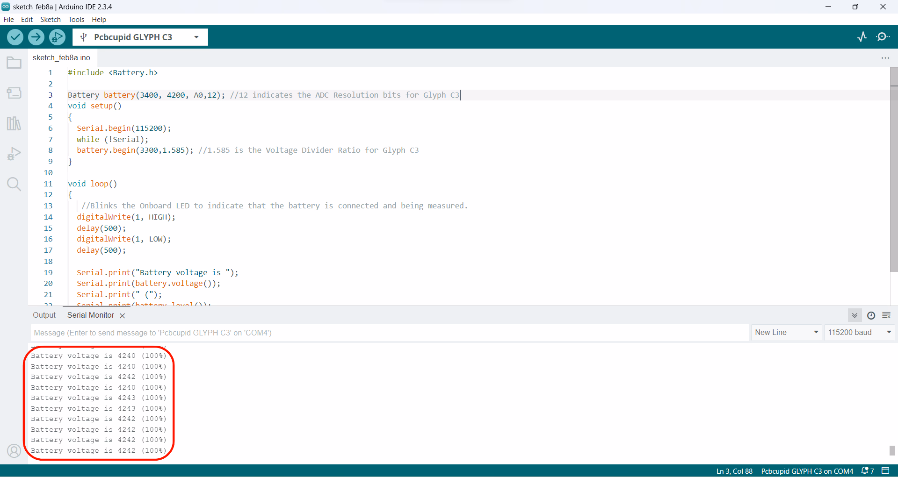Click the serial message input field

pos(389,333)
